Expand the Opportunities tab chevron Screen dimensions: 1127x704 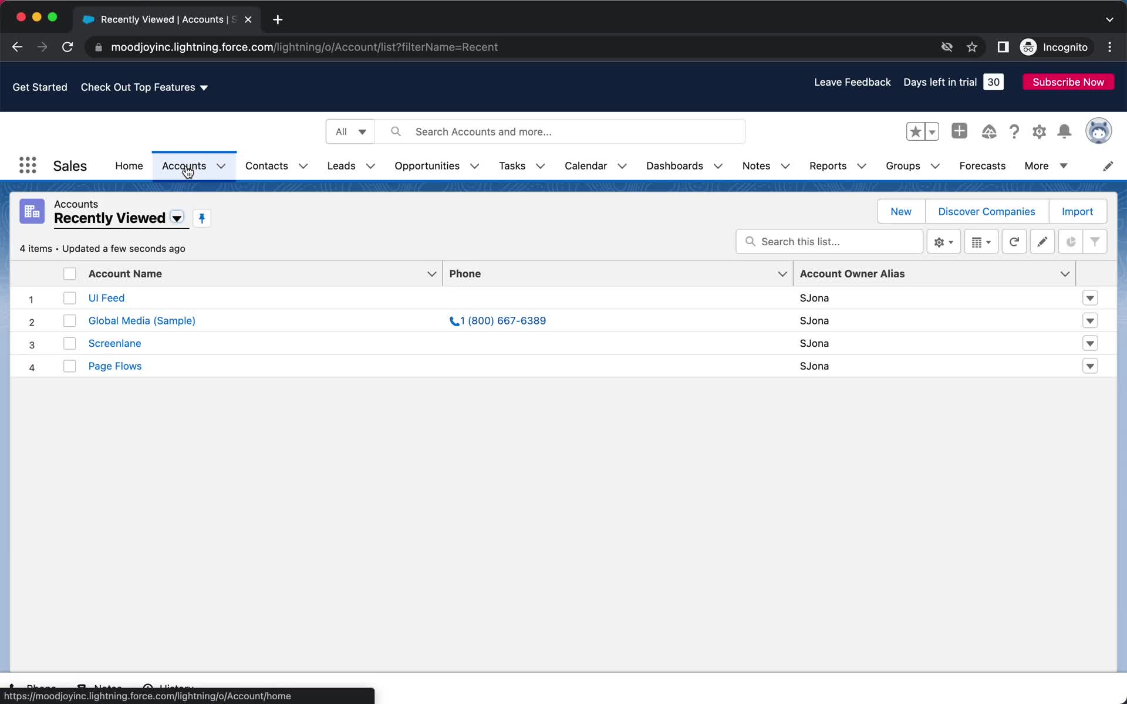[475, 166]
